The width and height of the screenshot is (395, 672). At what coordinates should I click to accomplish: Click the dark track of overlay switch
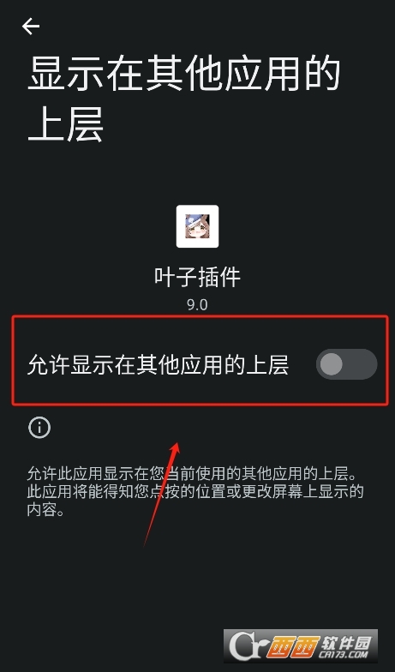tap(360, 364)
